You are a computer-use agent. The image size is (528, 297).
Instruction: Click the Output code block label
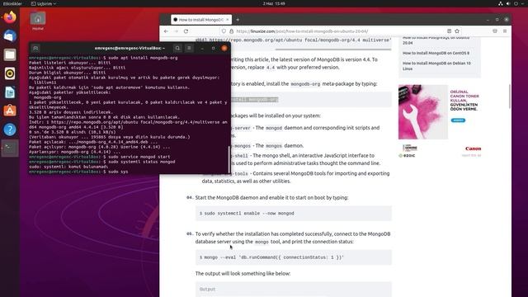207,290
